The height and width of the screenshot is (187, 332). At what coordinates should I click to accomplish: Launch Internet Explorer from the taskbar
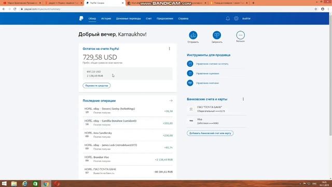(x=25, y=183)
